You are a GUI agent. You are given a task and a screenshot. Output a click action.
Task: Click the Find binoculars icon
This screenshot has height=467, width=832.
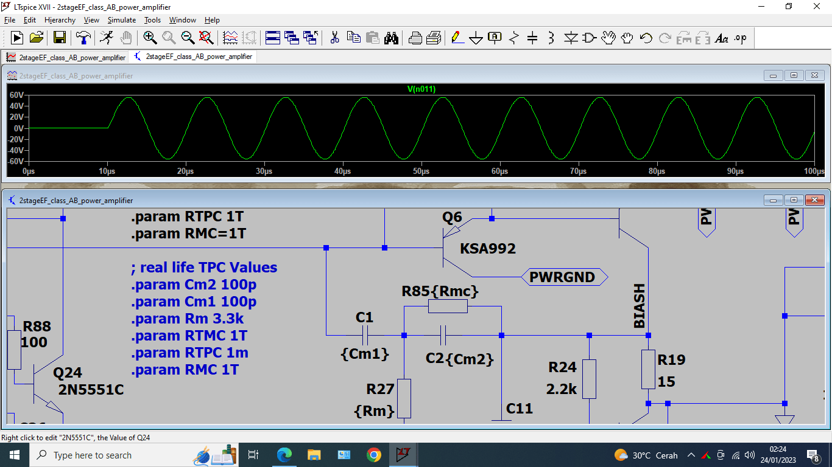coord(391,38)
